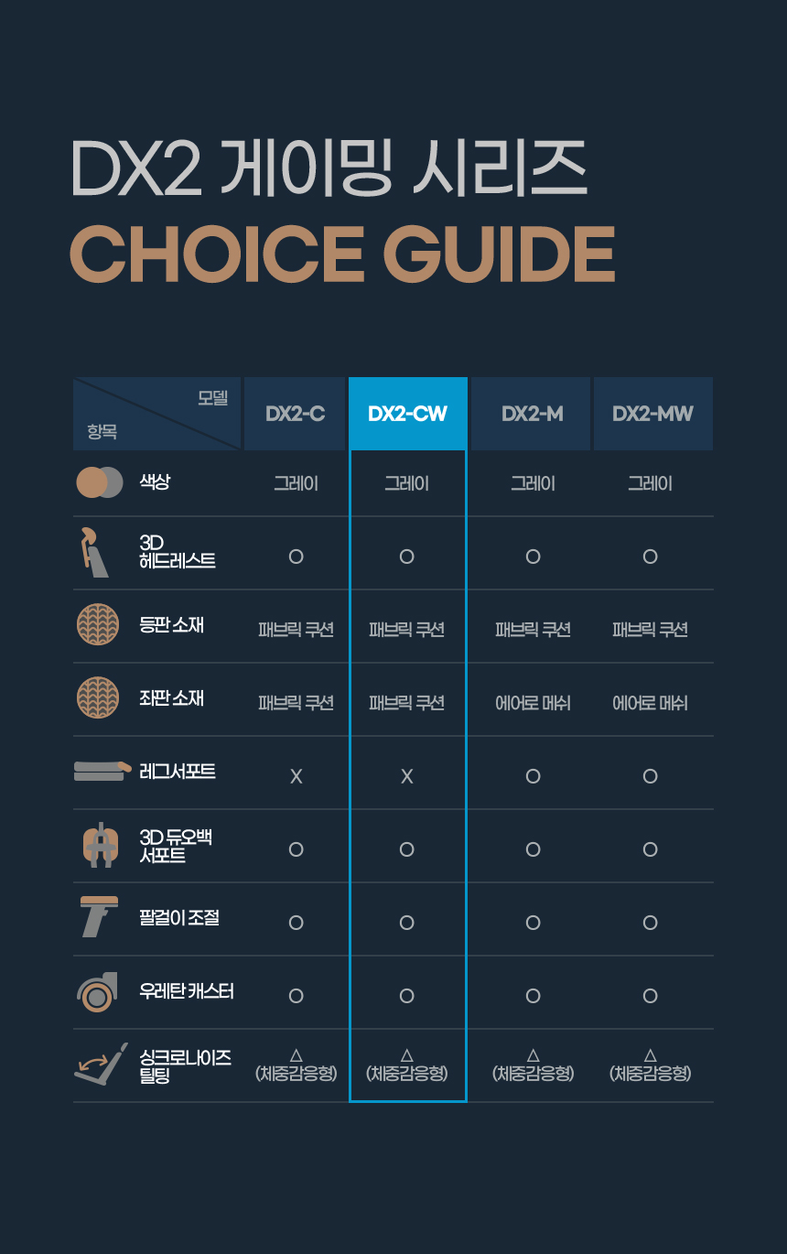This screenshot has width=787, height=1254.
Task: Select the DX2-C model column header
Action: (295, 414)
